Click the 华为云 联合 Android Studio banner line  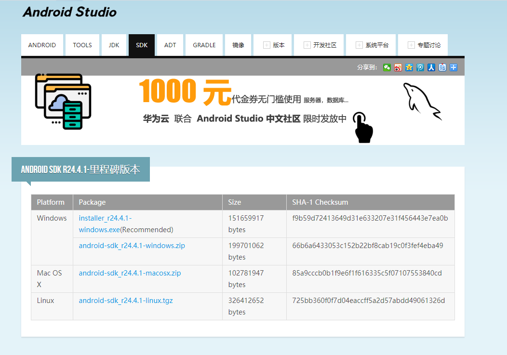point(245,118)
